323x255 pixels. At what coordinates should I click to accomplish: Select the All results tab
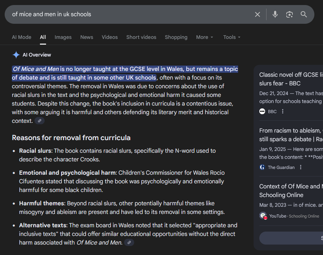tap(43, 37)
